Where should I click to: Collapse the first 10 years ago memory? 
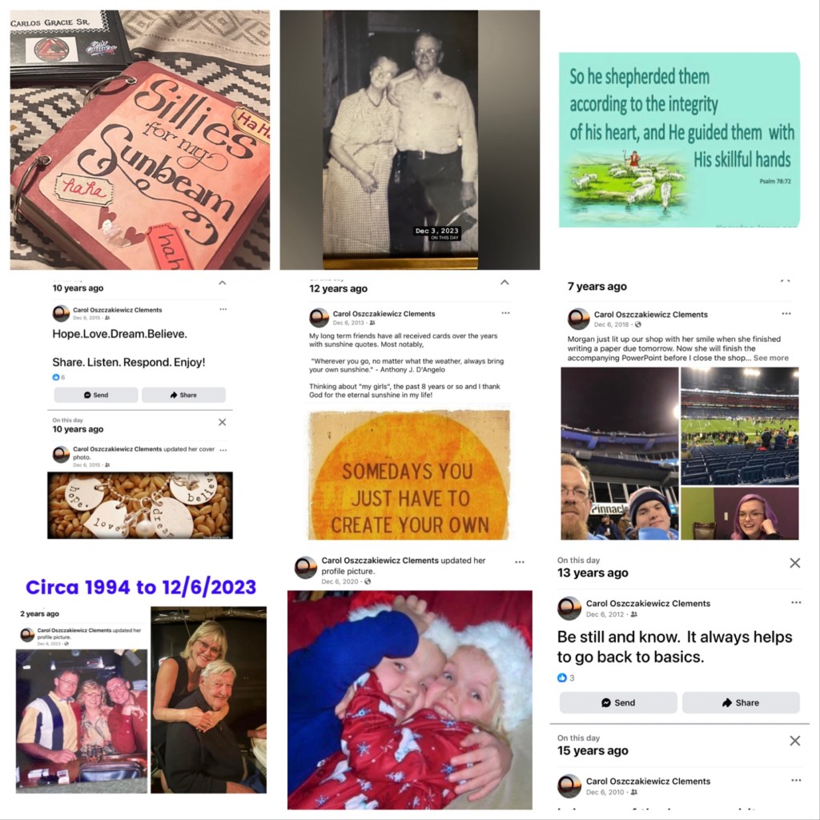(223, 283)
